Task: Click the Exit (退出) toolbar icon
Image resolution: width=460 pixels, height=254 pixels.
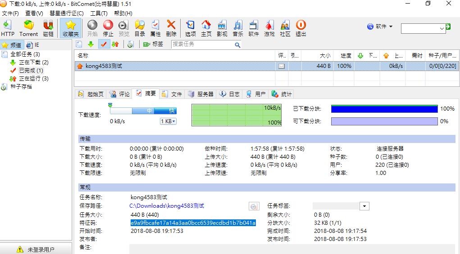Action: tap(301, 28)
